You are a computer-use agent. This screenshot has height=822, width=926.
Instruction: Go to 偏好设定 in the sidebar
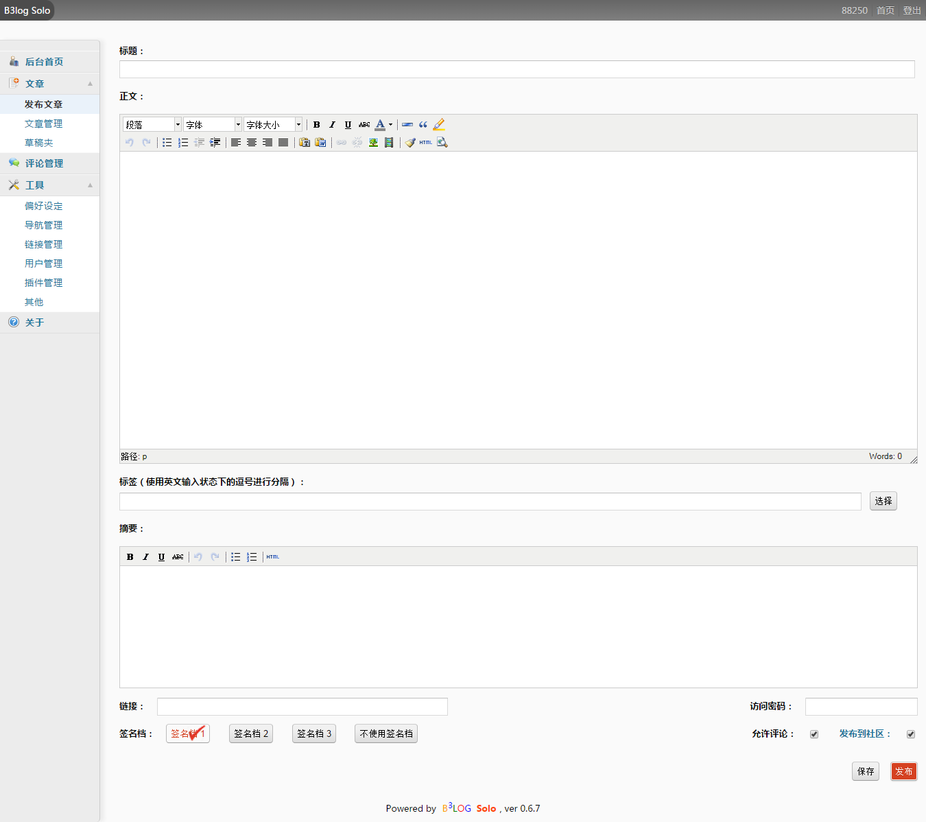point(43,206)
